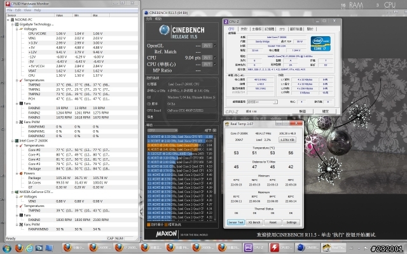Launch Internet Explorer from the taskbar

(x=29, y=248)
